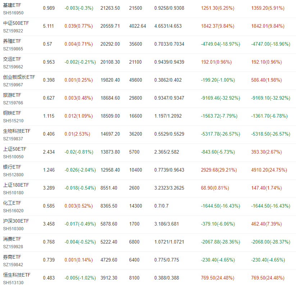Open the 创业板成长ETF fund name

[x=19, y=77]
